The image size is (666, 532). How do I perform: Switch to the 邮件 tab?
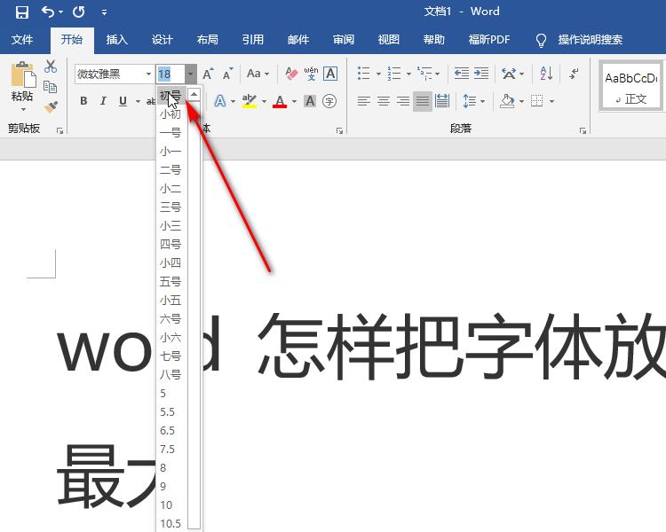point(298,40)
